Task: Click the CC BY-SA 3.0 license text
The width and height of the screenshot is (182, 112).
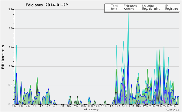Action: [x=173, y=110]
